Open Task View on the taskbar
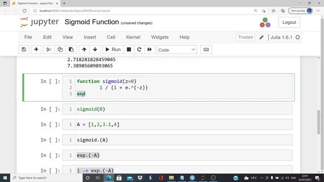 pos(98,177)
